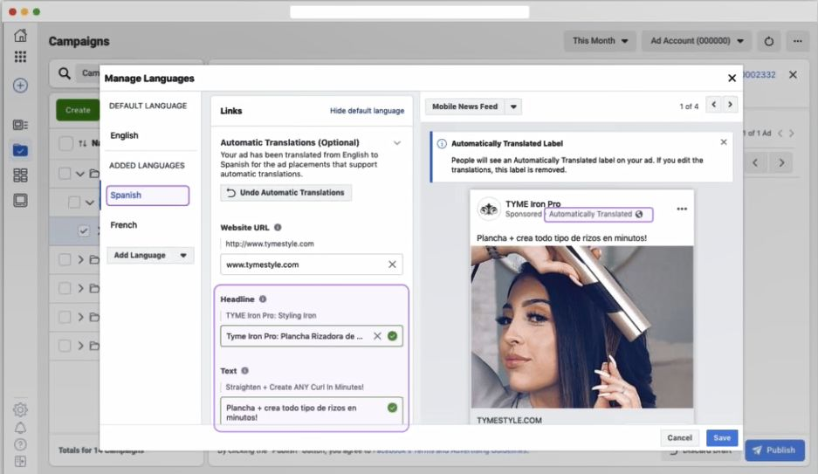The width and height of the screenshot is (818, 474).
Task: Toggle the checked campaign row checkbox
Action: pos(84,230)
